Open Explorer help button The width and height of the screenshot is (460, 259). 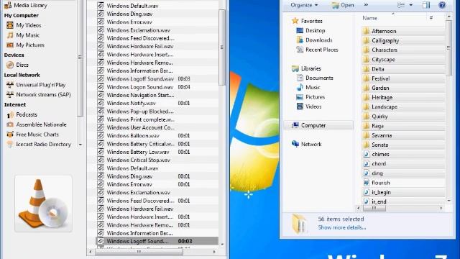tap(442, 5)
